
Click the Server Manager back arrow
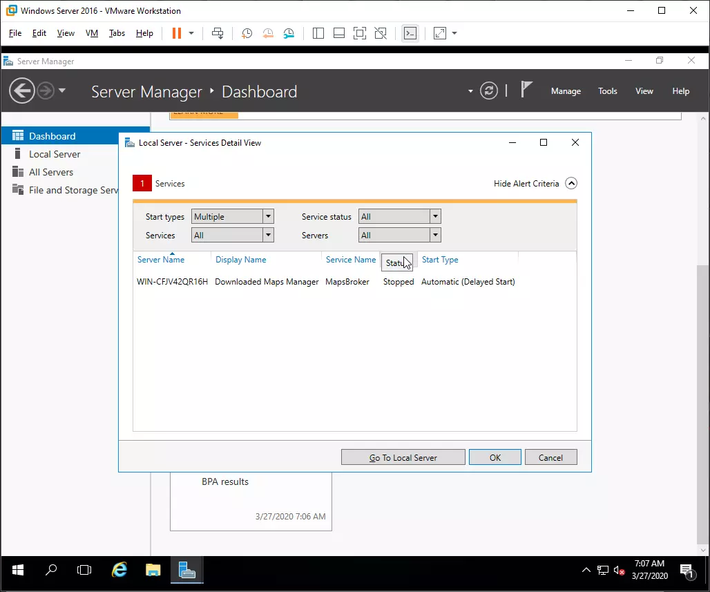pyautogui.click(x=21, y=90)
